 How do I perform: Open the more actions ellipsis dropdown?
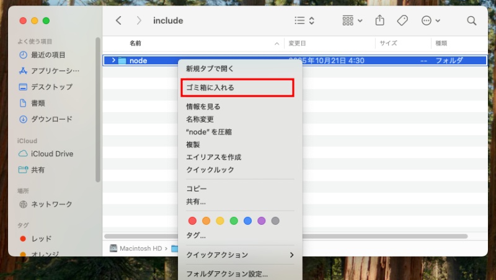coord(431,20)
